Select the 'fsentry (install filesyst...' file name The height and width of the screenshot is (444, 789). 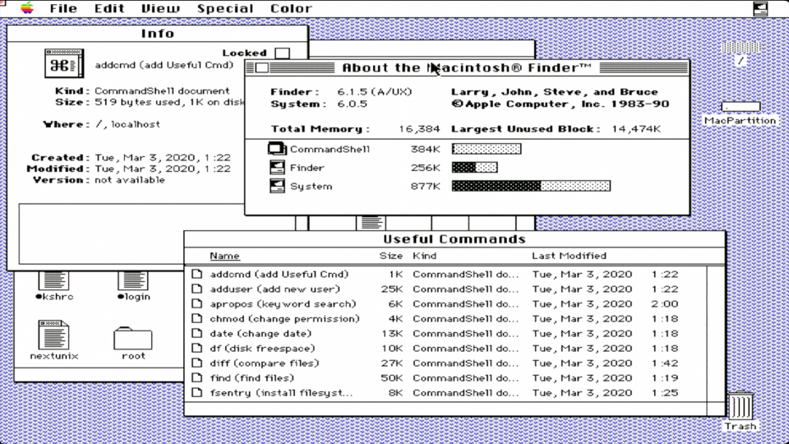coord(281,393)
